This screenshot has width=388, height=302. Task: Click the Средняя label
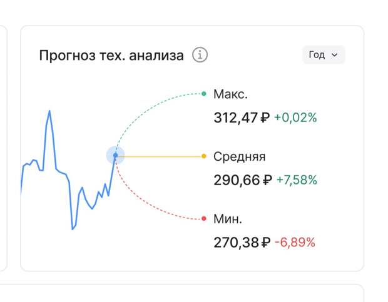tap(239, 157)
